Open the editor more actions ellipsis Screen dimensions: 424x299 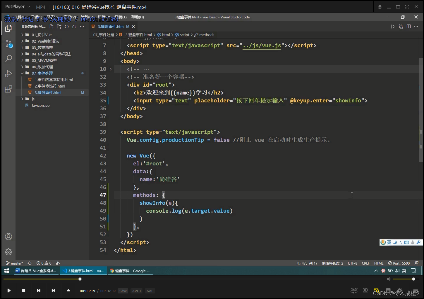(416, 27)
